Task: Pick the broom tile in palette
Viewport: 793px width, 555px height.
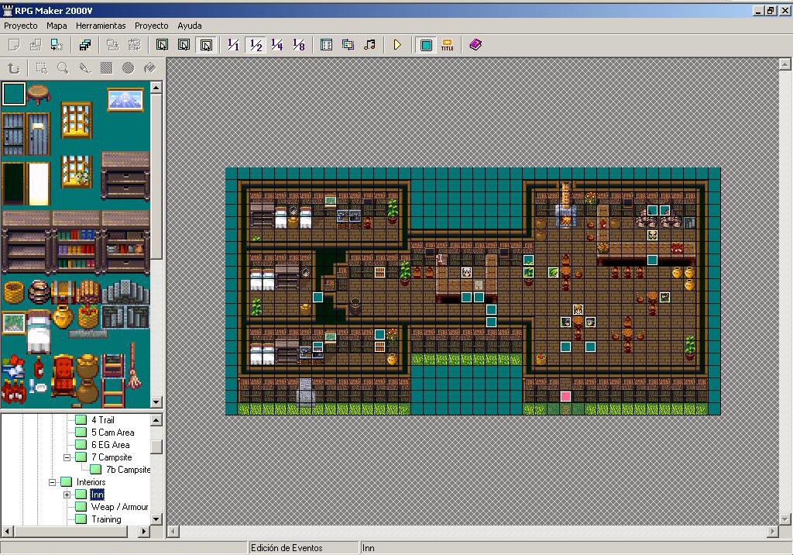Action: coord(134,366)
